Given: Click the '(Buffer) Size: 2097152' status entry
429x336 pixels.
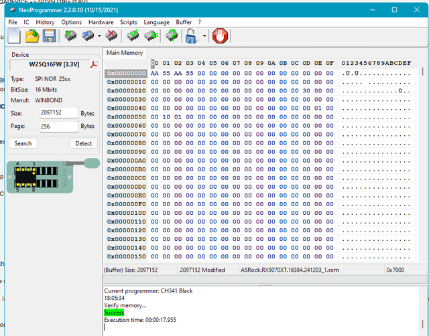Looking at the screenshot, I should (x=131, y=270).
